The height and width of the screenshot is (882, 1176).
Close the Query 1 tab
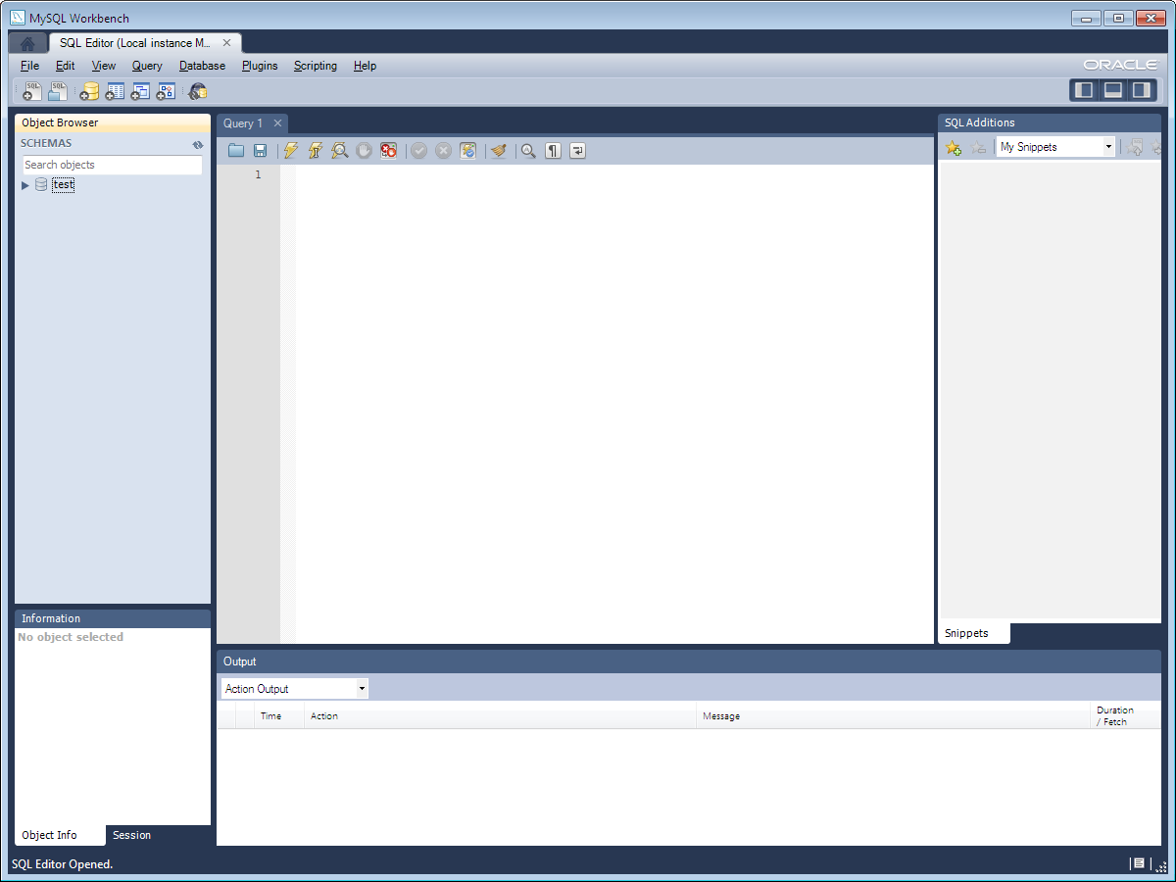[277, 123]
